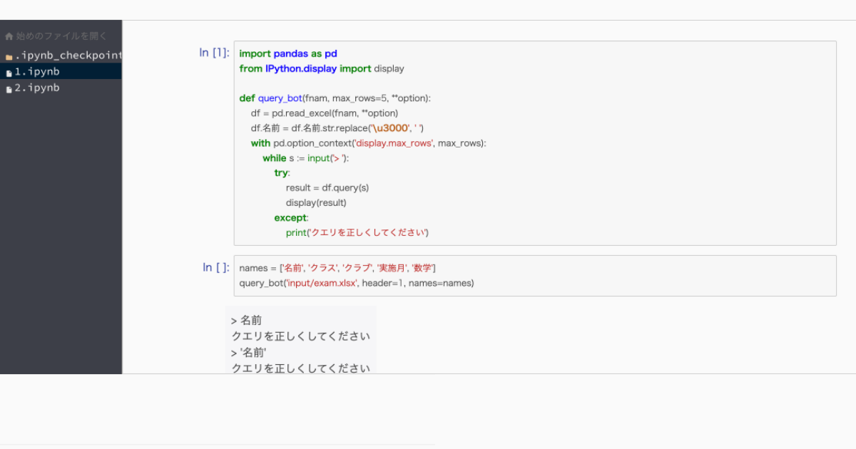Click the クエリを正しくしてください output text
Screen dimensions: 856x449
pyautogui.click(x=301, y=336)
